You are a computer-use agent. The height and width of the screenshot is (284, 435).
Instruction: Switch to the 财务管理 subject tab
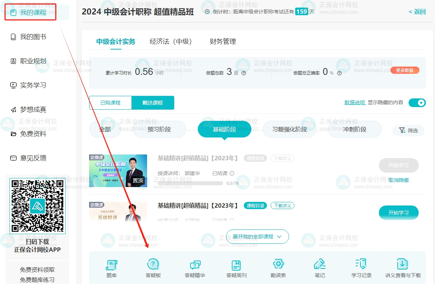[223, 42]
